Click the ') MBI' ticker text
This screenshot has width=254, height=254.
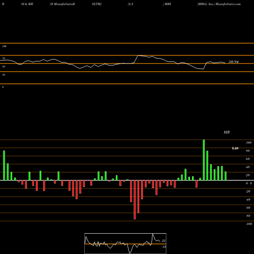(x=167, y=4)
